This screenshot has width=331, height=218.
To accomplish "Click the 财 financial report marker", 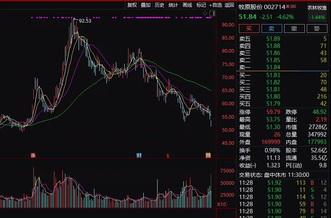I will [x=139, y=155].
